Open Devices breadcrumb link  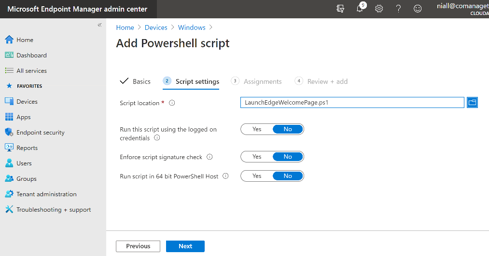pyautogui.click(x=156, y=27)
